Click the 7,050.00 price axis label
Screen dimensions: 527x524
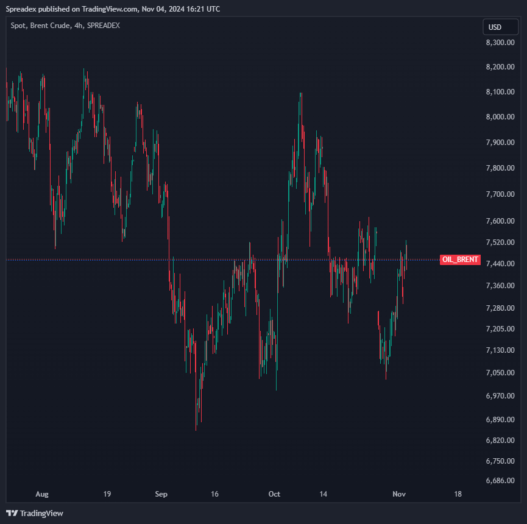pyautogui.click(x=500, y=372)
